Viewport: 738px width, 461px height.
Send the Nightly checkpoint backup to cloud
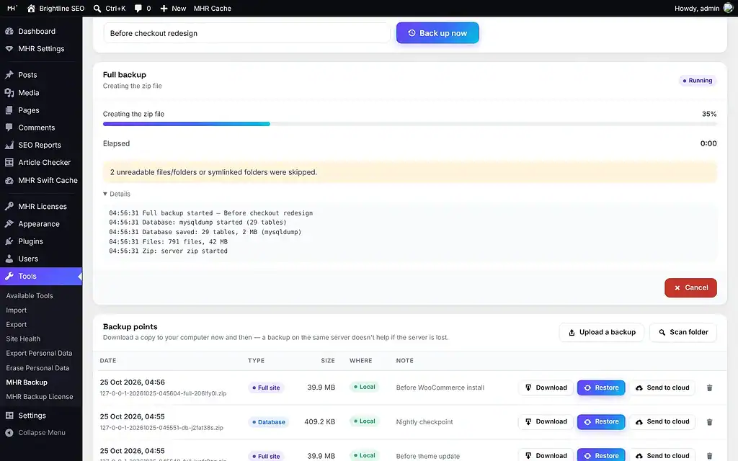click(x=662, y=421)
